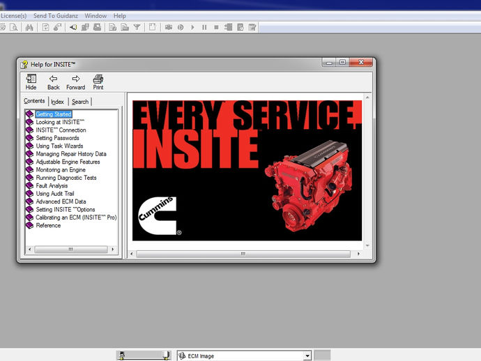This screenshot has width=481, height=361.
Task: Click the connection icon left of ECM Image
Action: click(182, 356)
